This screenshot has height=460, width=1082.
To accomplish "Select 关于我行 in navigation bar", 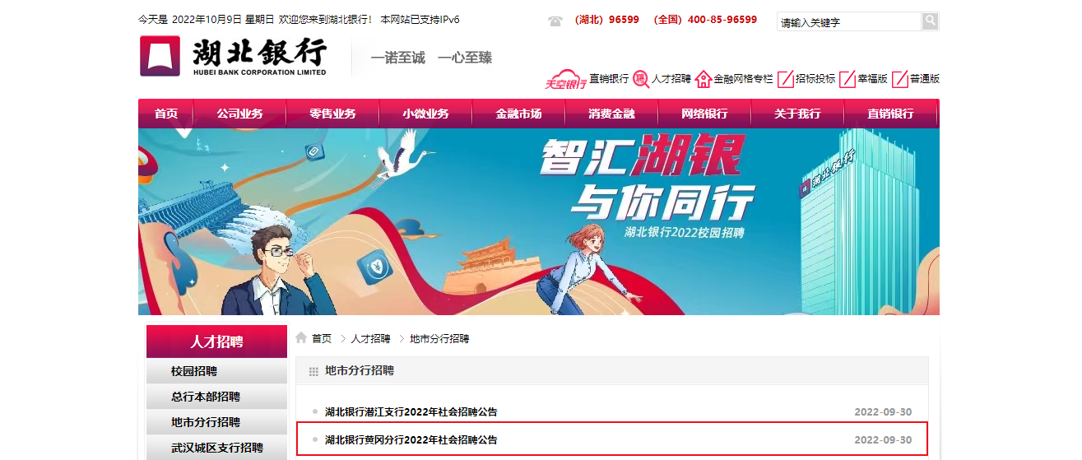I will 797,114.
